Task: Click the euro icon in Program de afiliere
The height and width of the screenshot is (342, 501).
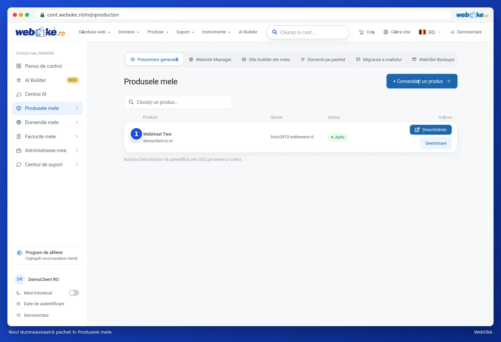Action: pos(19,253)
